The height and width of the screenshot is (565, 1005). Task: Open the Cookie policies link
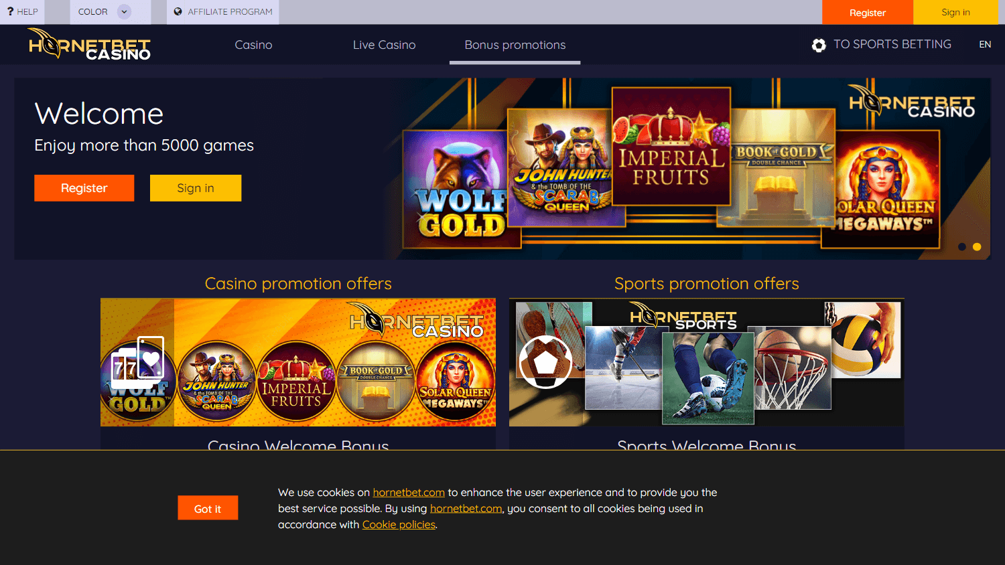[x=399, y=525]
